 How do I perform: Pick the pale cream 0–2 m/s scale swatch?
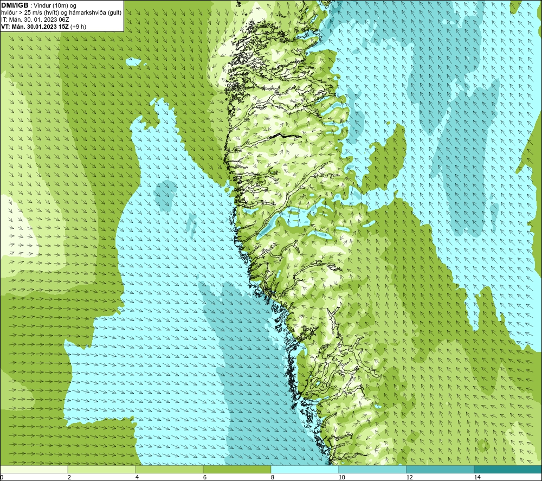pyautogui.click(x=34, y=469)
